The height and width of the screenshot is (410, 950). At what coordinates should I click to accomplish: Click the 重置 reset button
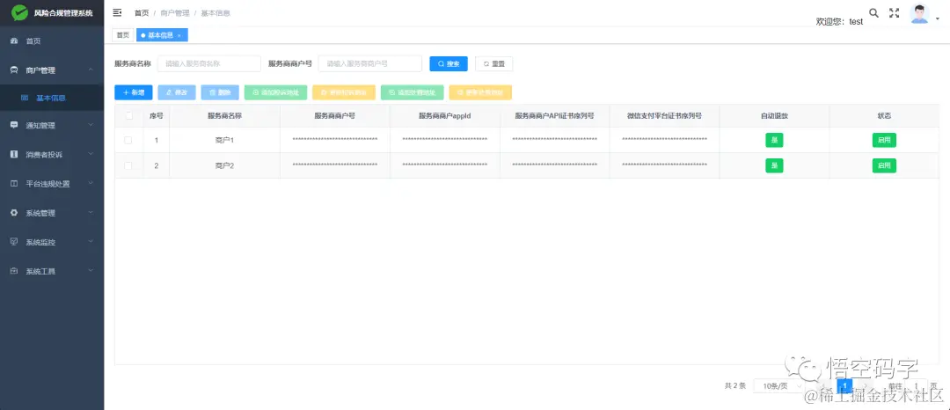point(493,63)
